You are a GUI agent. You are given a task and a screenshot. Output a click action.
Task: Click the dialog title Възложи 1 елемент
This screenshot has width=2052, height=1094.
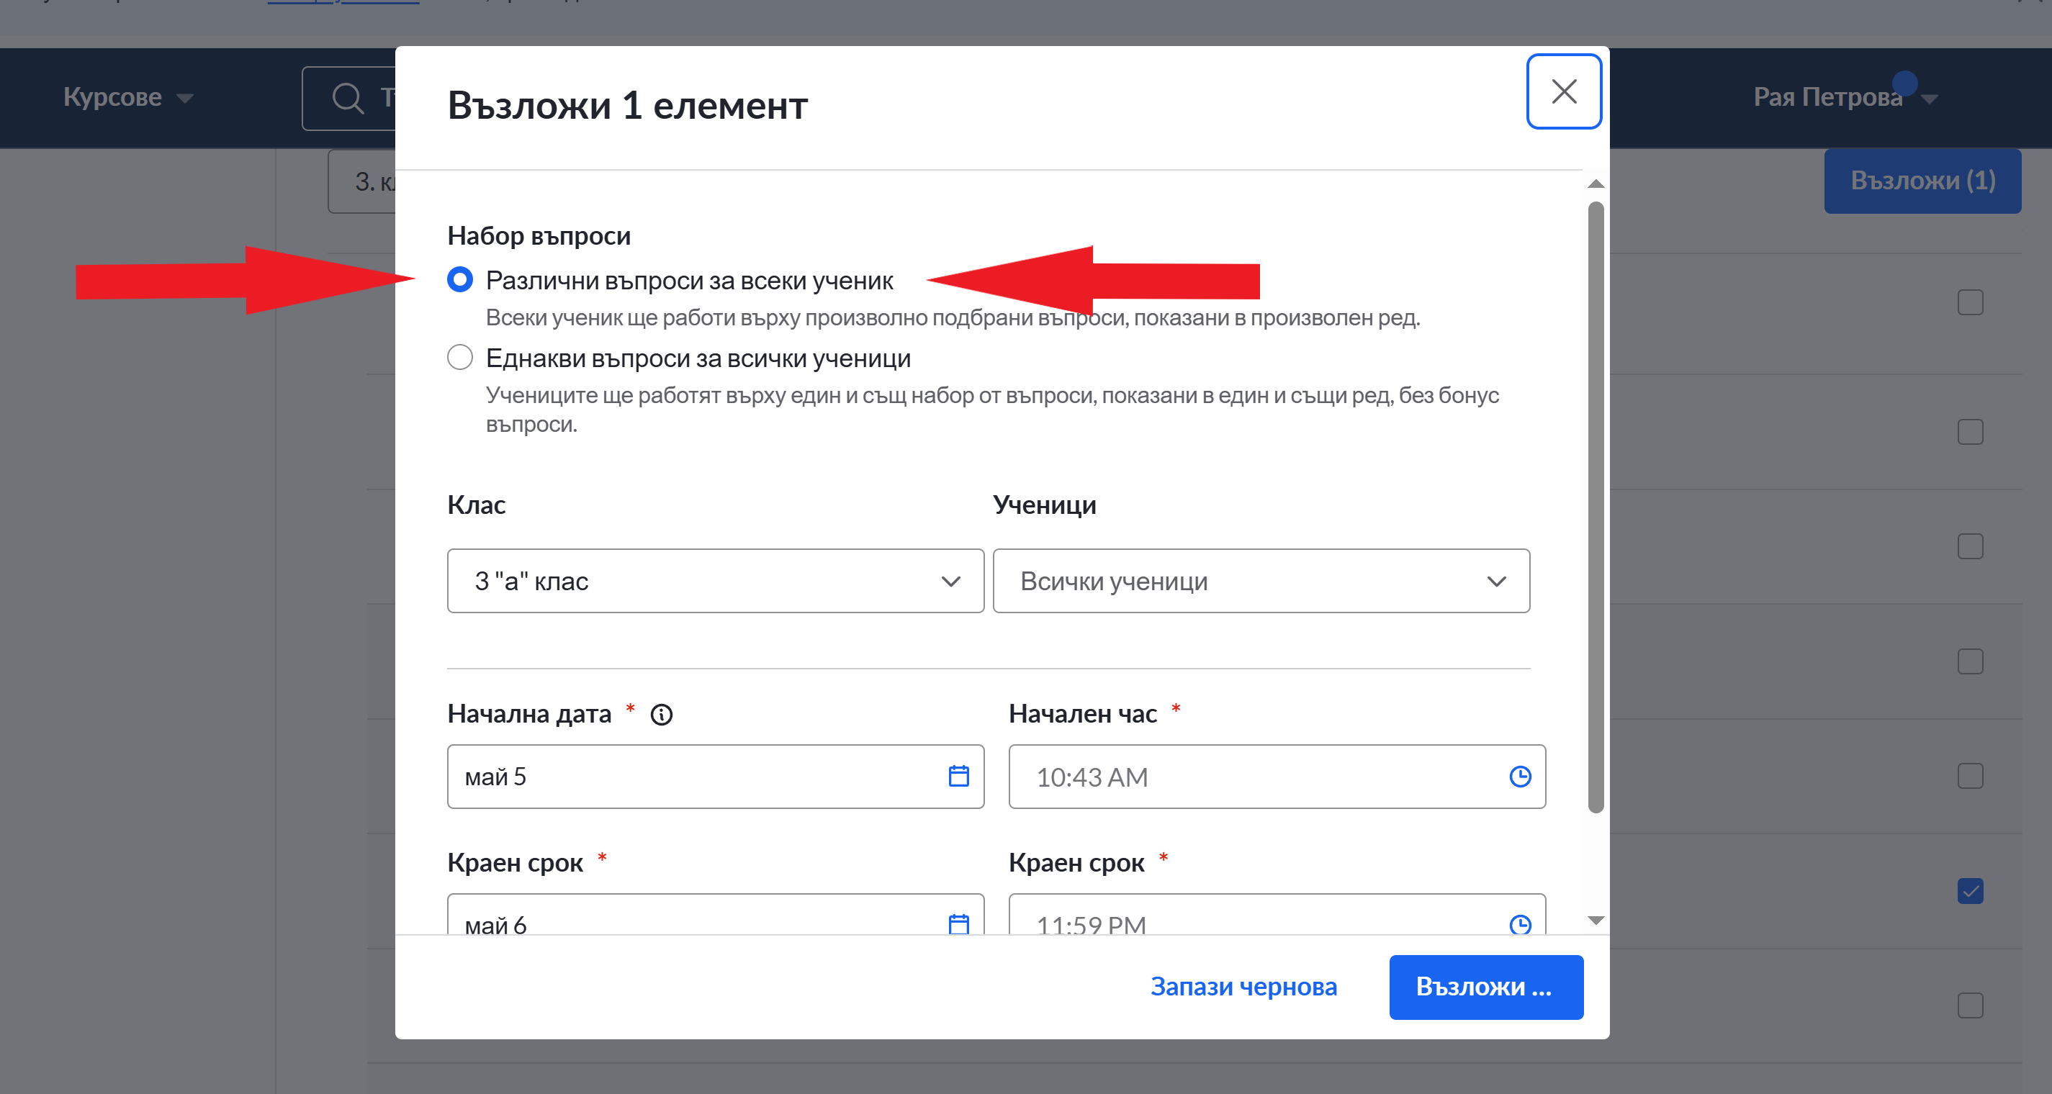(627, 105)
